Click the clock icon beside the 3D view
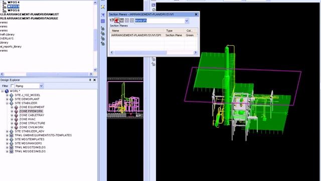Screen dimensions: 321x181 click(154, 10)
